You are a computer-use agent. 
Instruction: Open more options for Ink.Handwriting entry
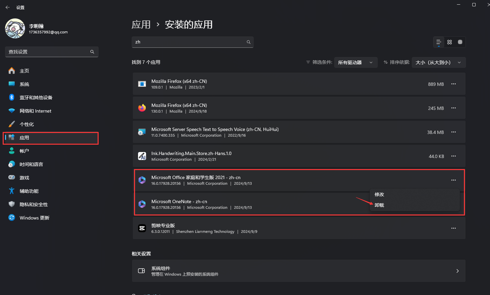click(x=454, y=156)
